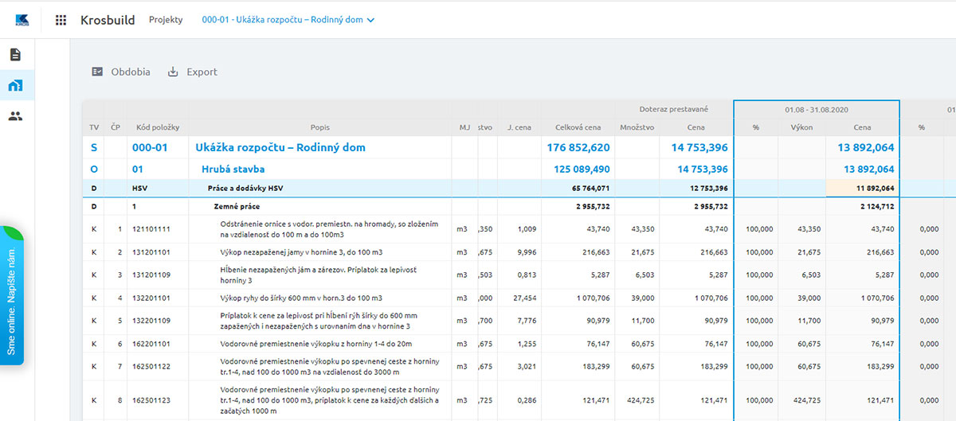
Task: Click the Celková cena column header
Action: 578,127
